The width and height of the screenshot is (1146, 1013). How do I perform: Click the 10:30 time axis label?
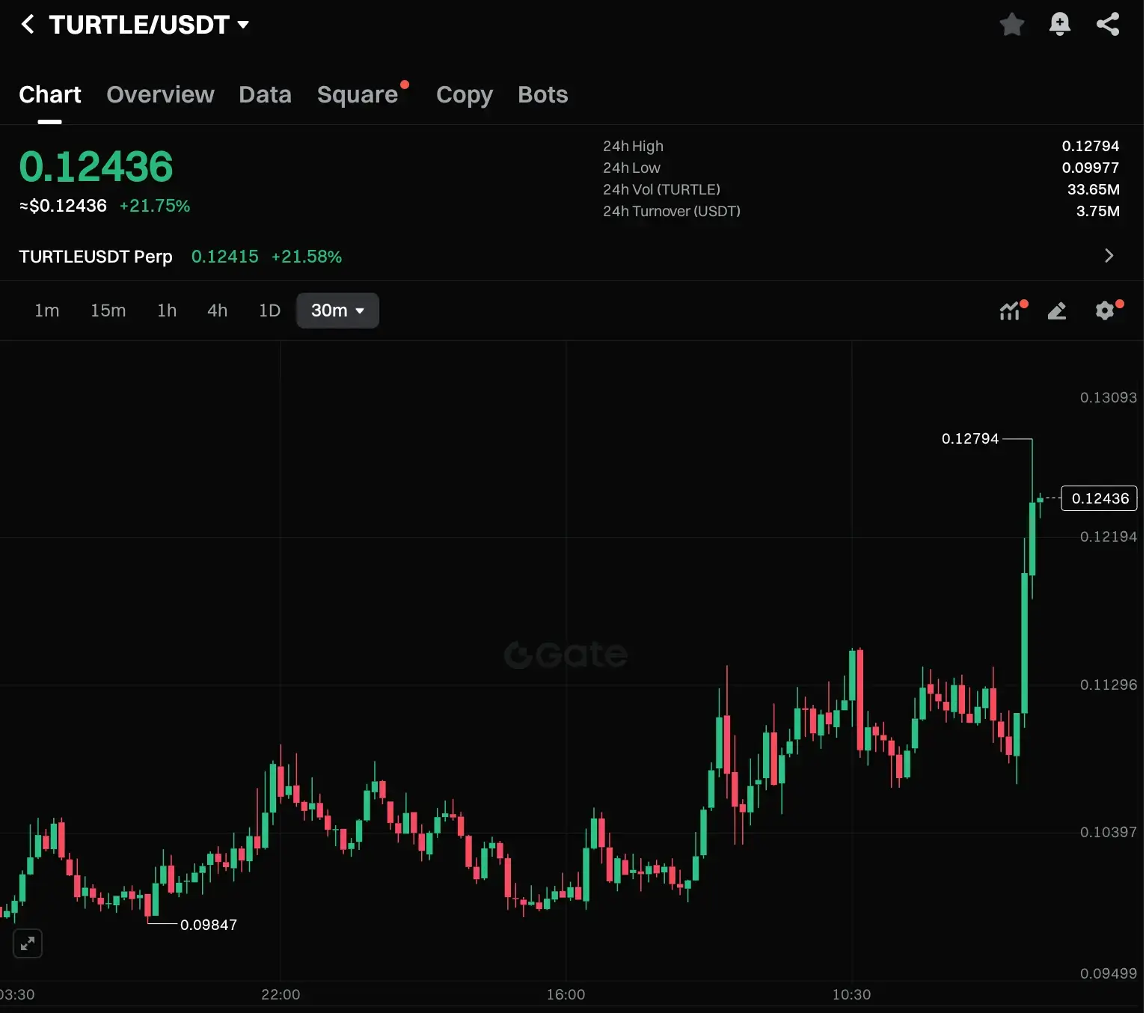coord(852,994)
